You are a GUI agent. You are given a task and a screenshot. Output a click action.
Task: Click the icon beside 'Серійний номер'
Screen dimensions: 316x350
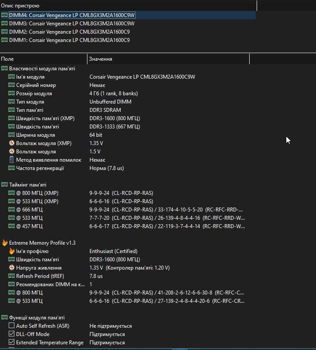12,85
